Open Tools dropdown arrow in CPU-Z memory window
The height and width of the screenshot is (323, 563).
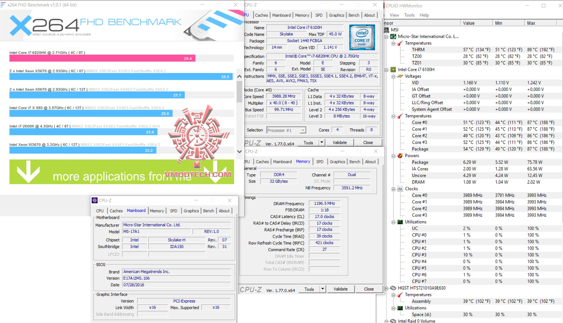pos(323,289)
